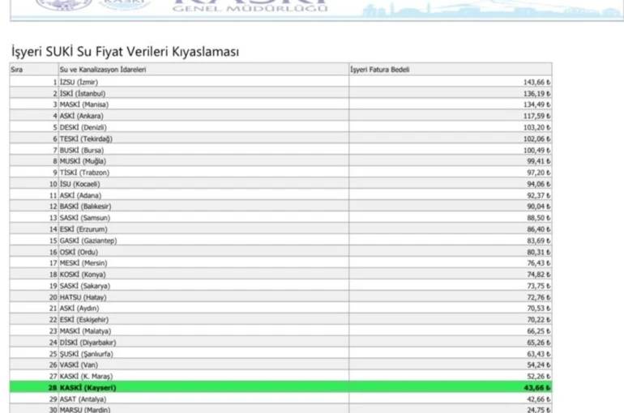Click the 'İşyeri SUKİ Su Fiyat Verileri Kıyaslaması' title

(125, 52)
